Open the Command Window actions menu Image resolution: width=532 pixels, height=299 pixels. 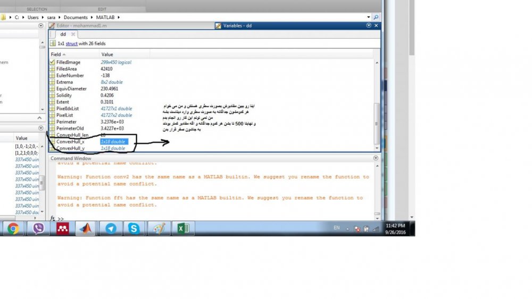[x=376, y=158]
